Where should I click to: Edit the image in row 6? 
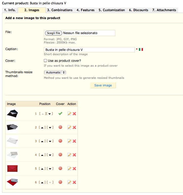[x=69, y=182]
